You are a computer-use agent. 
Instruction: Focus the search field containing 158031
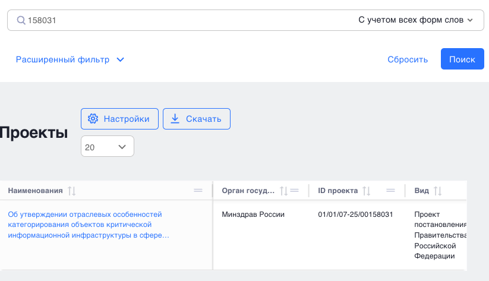coord(178,20)
